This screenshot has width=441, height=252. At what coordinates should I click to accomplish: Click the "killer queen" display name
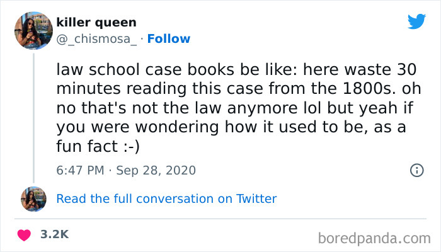tap(96, 23)
